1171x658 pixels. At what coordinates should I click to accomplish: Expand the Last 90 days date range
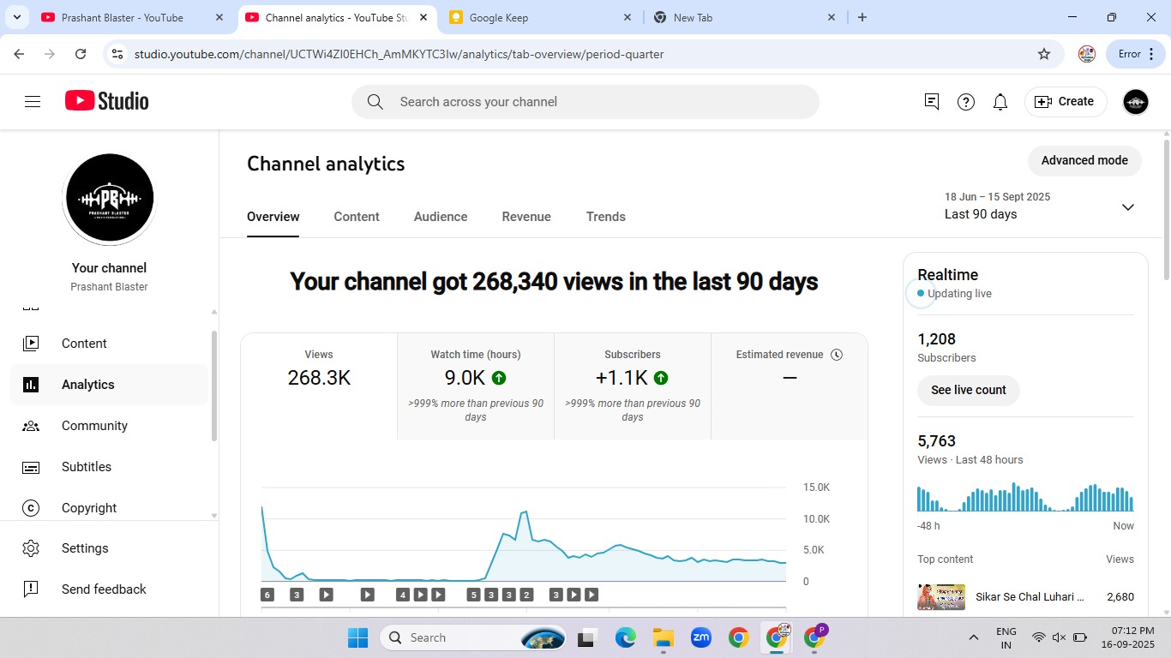[x=1127, y=206]
